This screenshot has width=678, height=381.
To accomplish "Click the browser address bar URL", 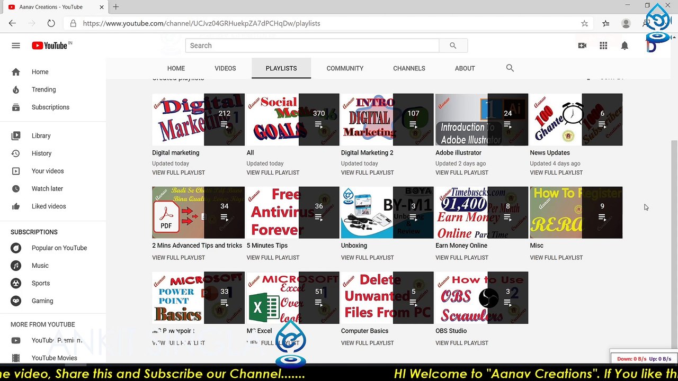I will pyautogui.click(x=201, y=23).
